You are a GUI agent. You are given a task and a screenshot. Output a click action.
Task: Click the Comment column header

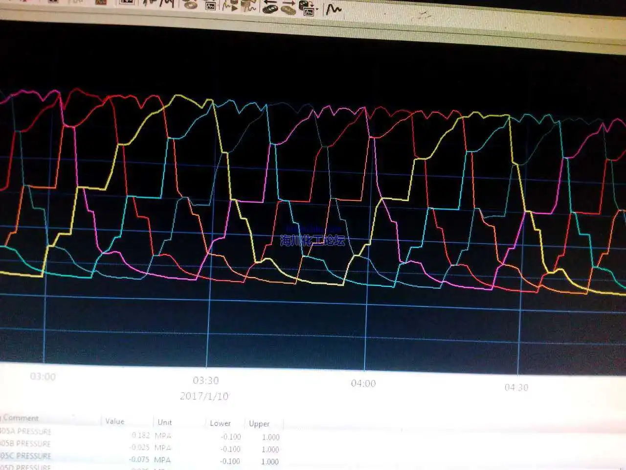tap(21, 418)
